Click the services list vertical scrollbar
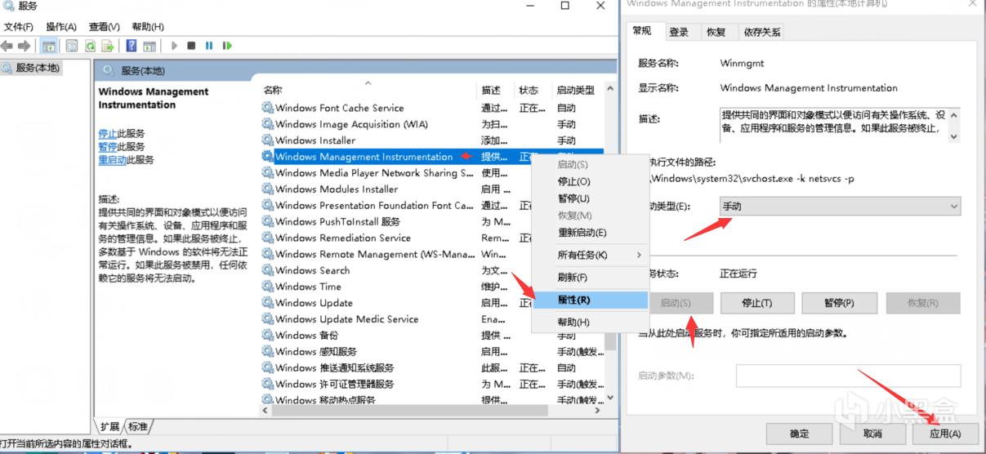 coord(609,243)
